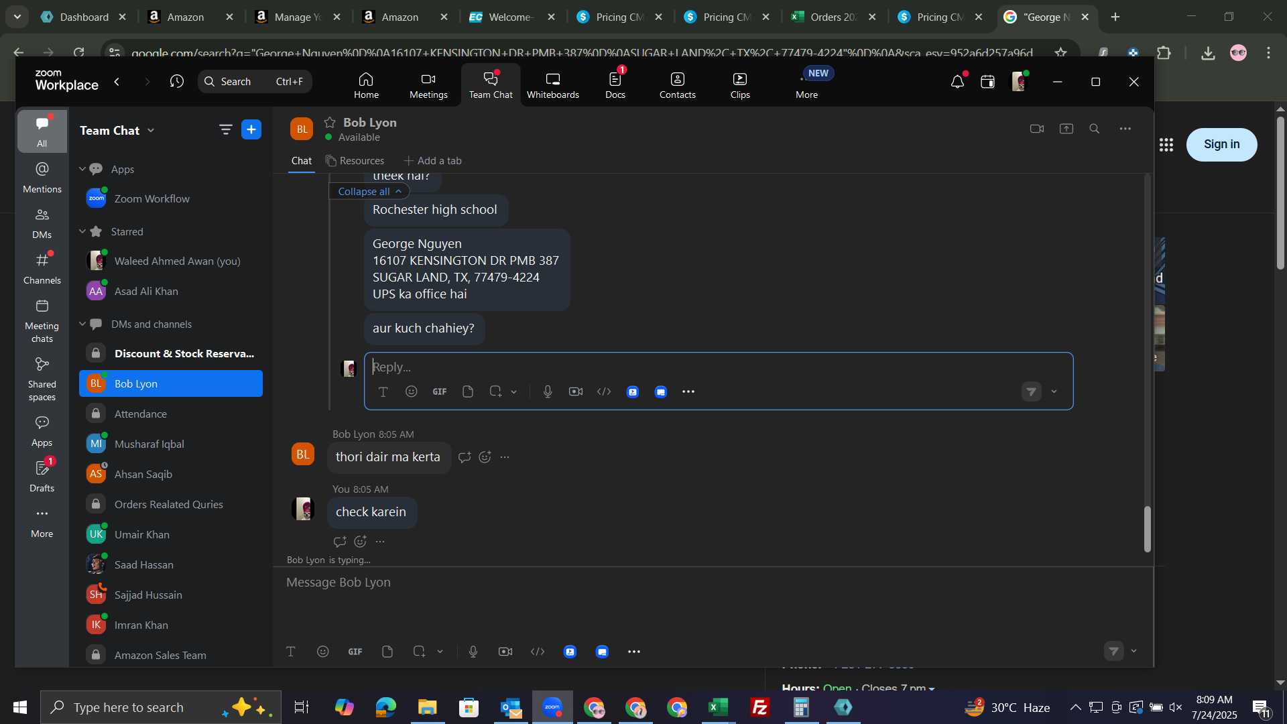Open the Whiteboards tab
The height and width of the screenshot is (724, 1287).
[x=552, y=85]
